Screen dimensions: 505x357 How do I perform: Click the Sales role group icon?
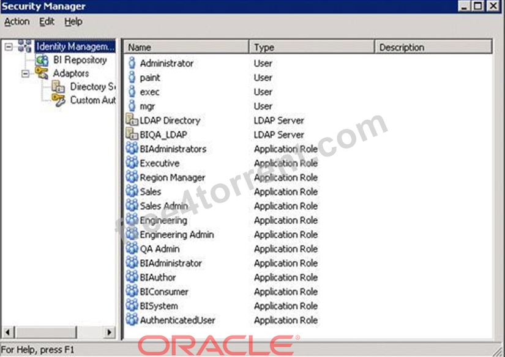pos(132,191)
